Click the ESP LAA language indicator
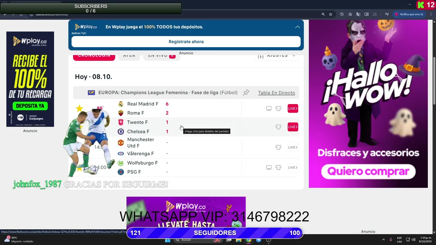 pyautogui.click(x=399, y=240)
